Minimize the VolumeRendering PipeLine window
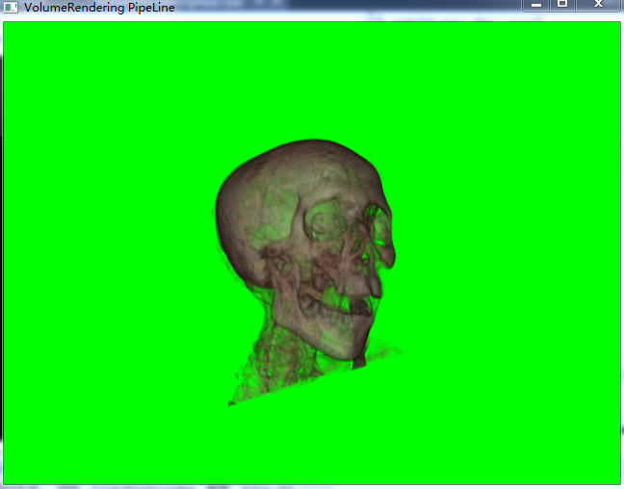 point(536,5)
